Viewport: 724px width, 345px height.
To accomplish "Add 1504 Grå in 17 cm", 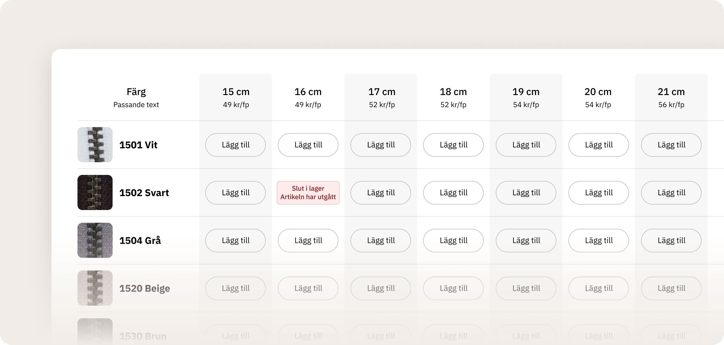I will 381,241.
